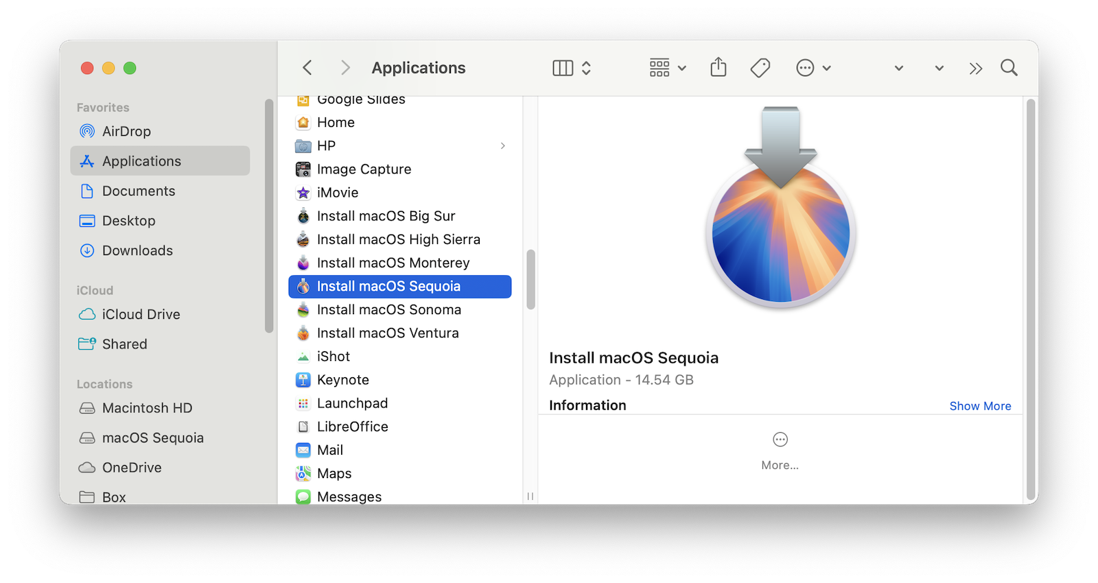The height and width of the screenshot is (583, 1098).
Task: Open iCloud Drive in the sidebar
Action: pos(160,314)
